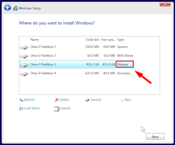The image size is (175, 145).
Task: Click the Recovery type cell
Action: tap(124, 73)
